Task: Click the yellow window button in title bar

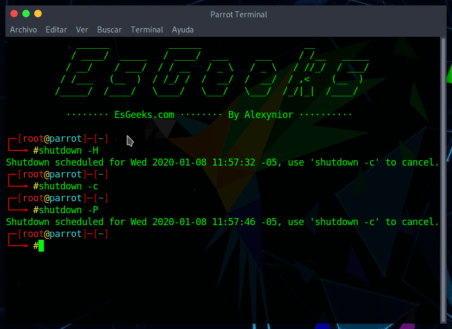Action: click(37, 14)
